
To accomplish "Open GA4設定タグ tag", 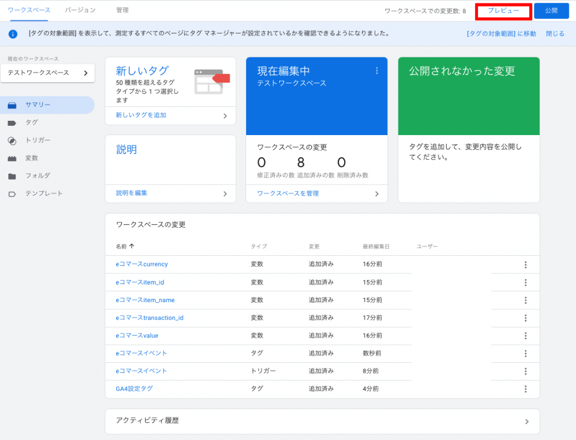I will [x=134, y=389].
